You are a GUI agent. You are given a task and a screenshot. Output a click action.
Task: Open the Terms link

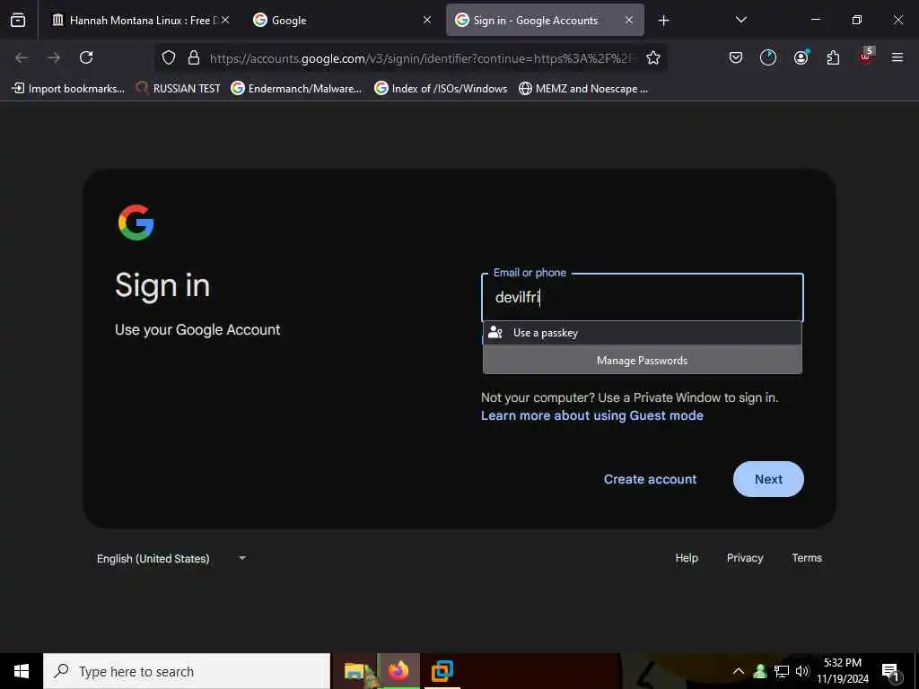coord(807,558)
